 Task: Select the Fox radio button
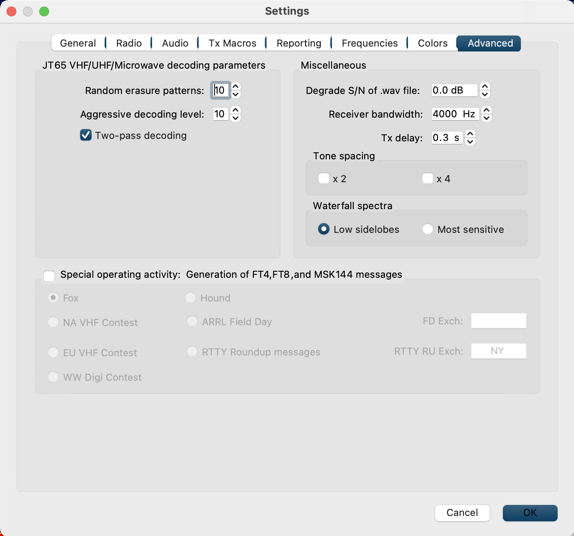[53, 298]
